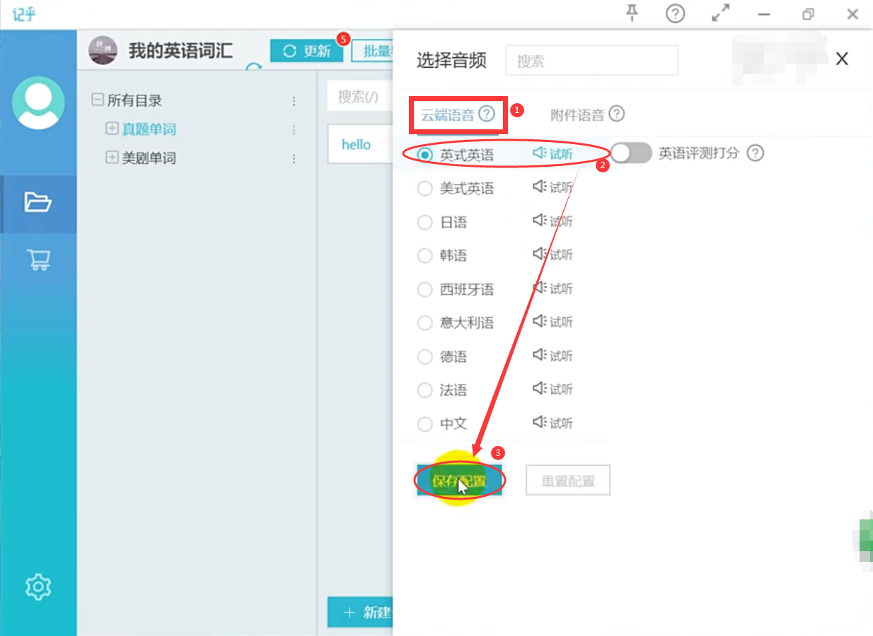The height and width of the screenshot is (636, 873).
Task: Click the help icon next to 云端语音
Action: coord(486,114)
